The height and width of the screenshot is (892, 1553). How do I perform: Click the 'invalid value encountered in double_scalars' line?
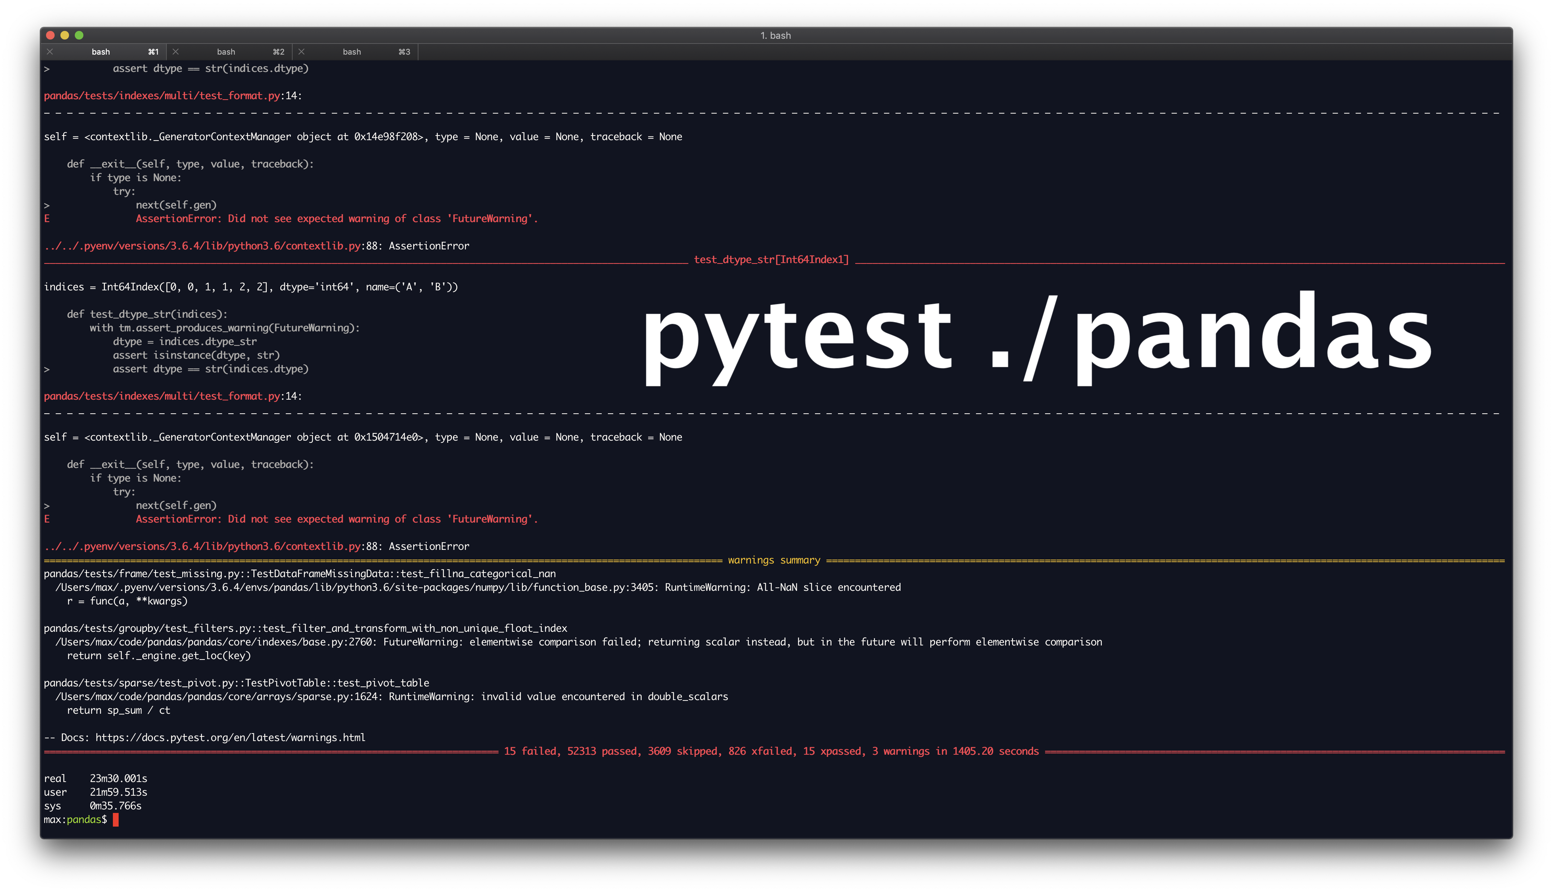pos(392,697)
